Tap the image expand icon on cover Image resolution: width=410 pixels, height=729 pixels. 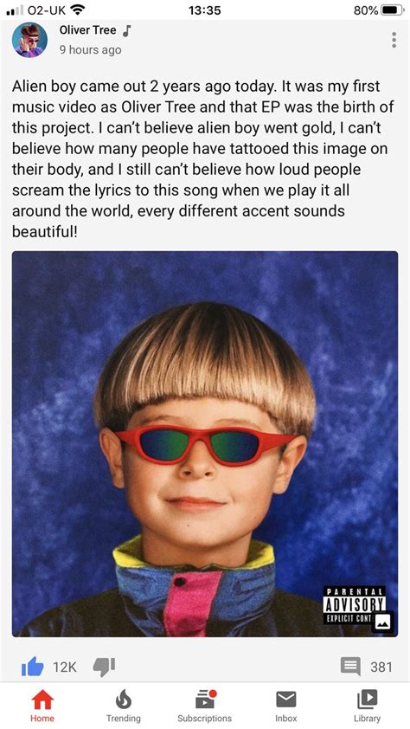383,622
